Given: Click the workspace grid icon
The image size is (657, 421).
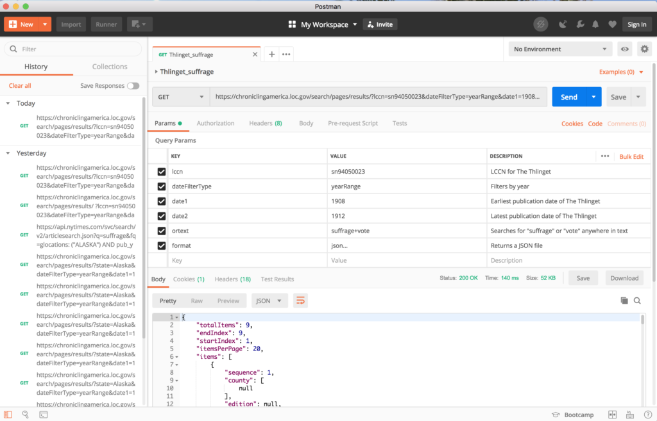Looking at the screenshot, I should 292,24.
